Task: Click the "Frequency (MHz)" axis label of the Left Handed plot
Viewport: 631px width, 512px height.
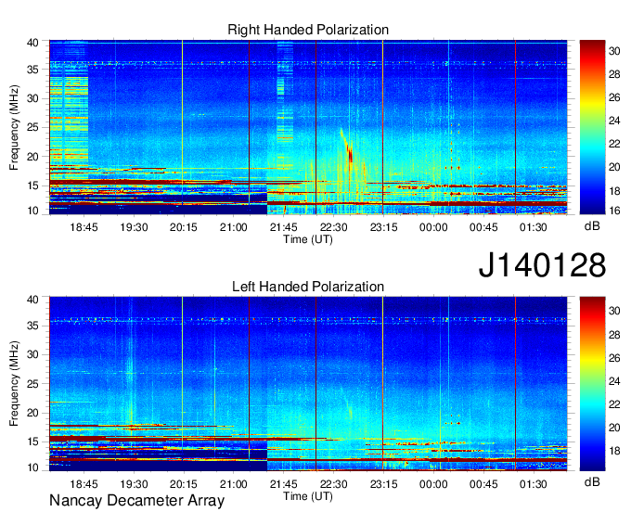Action: coord(14,384)
